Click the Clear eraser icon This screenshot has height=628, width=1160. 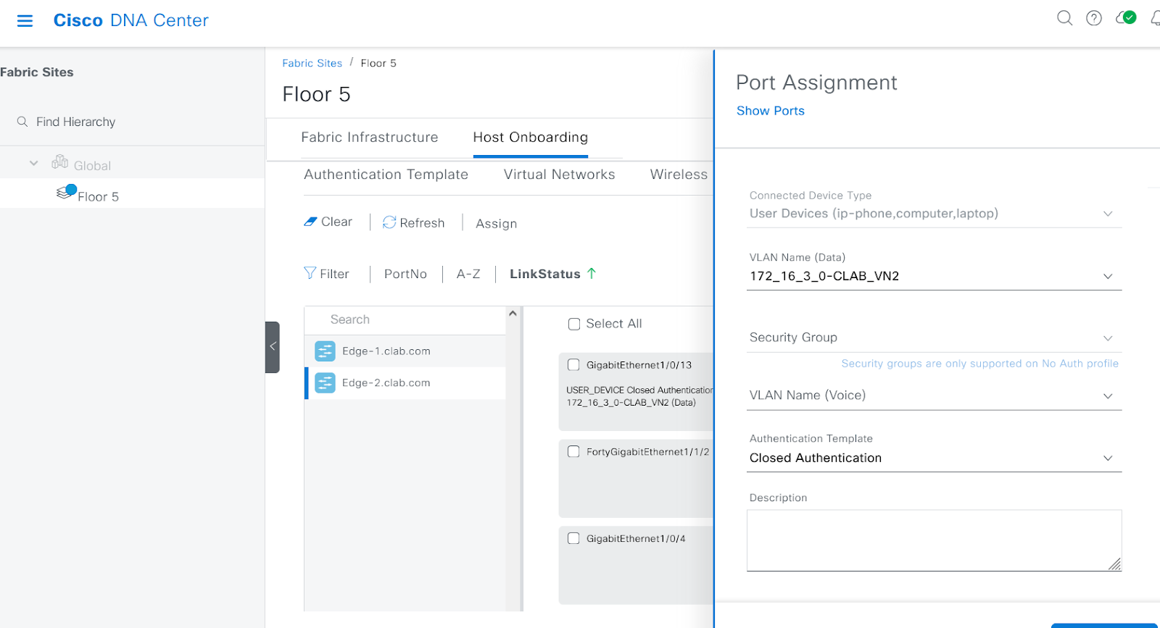pos(310,222)
